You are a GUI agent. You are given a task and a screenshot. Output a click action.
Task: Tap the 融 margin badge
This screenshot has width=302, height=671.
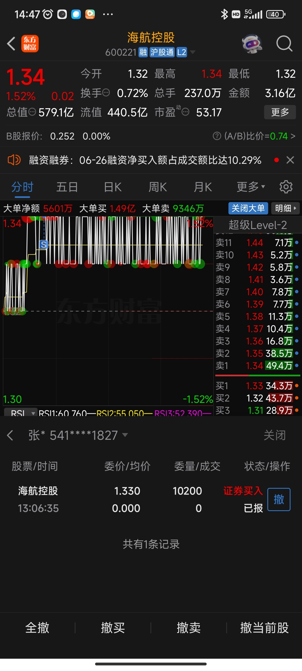click(143, 52)
